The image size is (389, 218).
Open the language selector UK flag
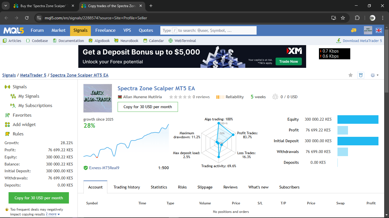(x=379, y=30)
